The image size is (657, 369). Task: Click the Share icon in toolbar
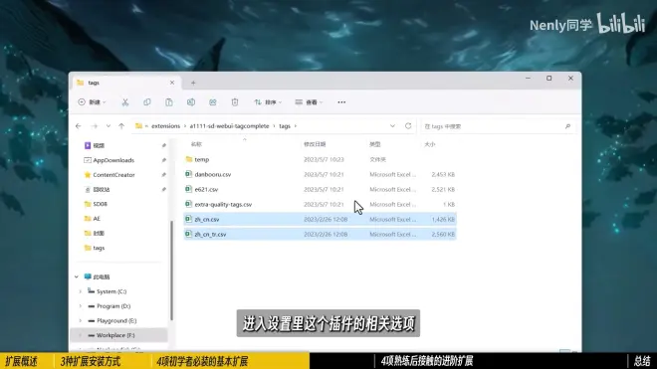pos(213,102)
